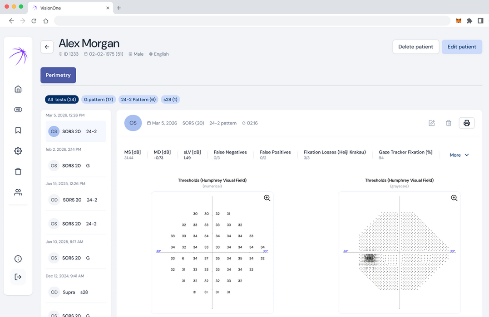489x317 pixels.
Task: Open the settings gear in sidebar
Action: 18,151
